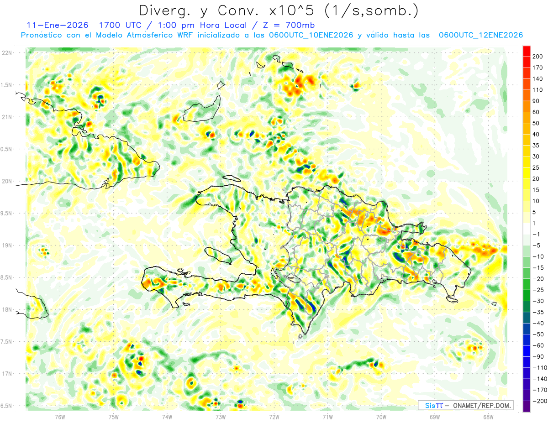The width and height of the screenshot is (548, 423).
Task: Click the '200' label on the color scale
Action: [x=538, y=57]
